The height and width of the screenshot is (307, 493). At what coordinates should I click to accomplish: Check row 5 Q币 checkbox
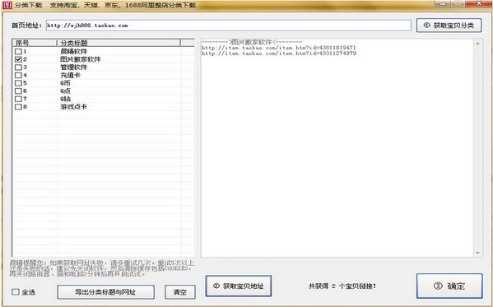[x=18, y=83]
